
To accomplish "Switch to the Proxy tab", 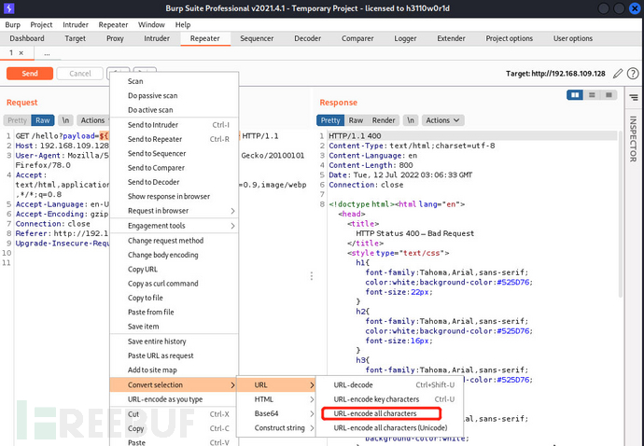I will [x=115, y=38].
